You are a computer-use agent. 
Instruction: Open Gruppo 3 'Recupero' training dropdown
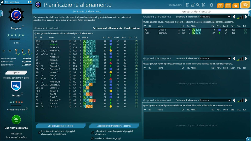tap(215, 58)
